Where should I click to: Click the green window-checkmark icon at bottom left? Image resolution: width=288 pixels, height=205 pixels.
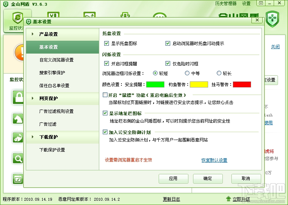pos(18,179)
